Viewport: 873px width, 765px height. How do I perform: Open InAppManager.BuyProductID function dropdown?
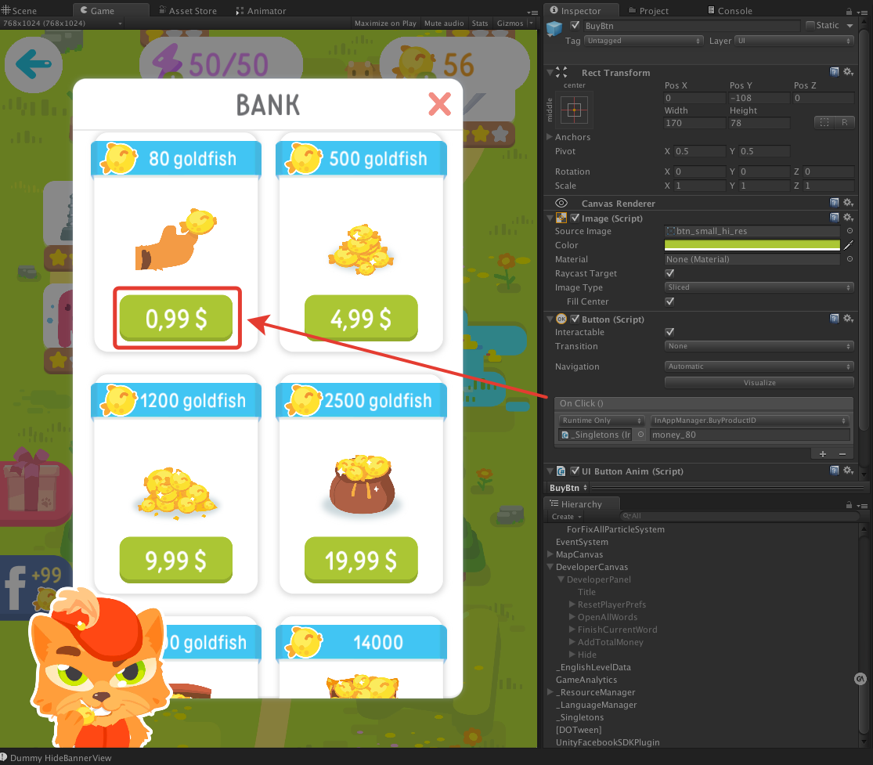(750, 420)
